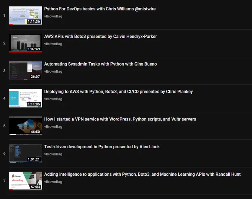Click the 57:03 duration badge

click(35, 187)
